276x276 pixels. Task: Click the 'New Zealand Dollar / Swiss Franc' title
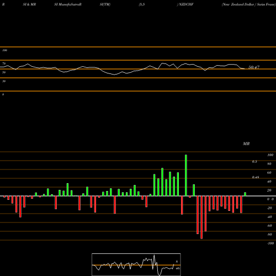point(249,4)
